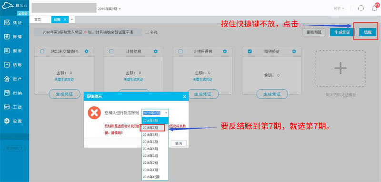The height and width of the screenshot is (182, 381).
Task: Open settings gear for 转出未交增值税 card
Action: (x=87, y=51)
